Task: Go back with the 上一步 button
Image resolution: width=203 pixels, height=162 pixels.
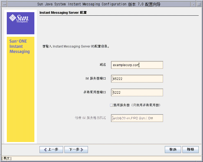Action: [x=51, y=150]
